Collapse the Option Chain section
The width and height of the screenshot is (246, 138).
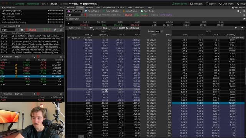click(x=67, y=28)
